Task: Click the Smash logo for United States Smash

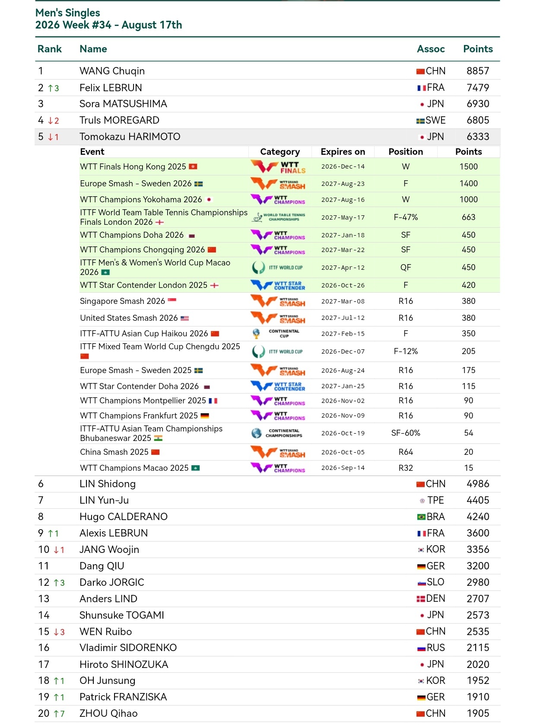Action: coord(278,318)
